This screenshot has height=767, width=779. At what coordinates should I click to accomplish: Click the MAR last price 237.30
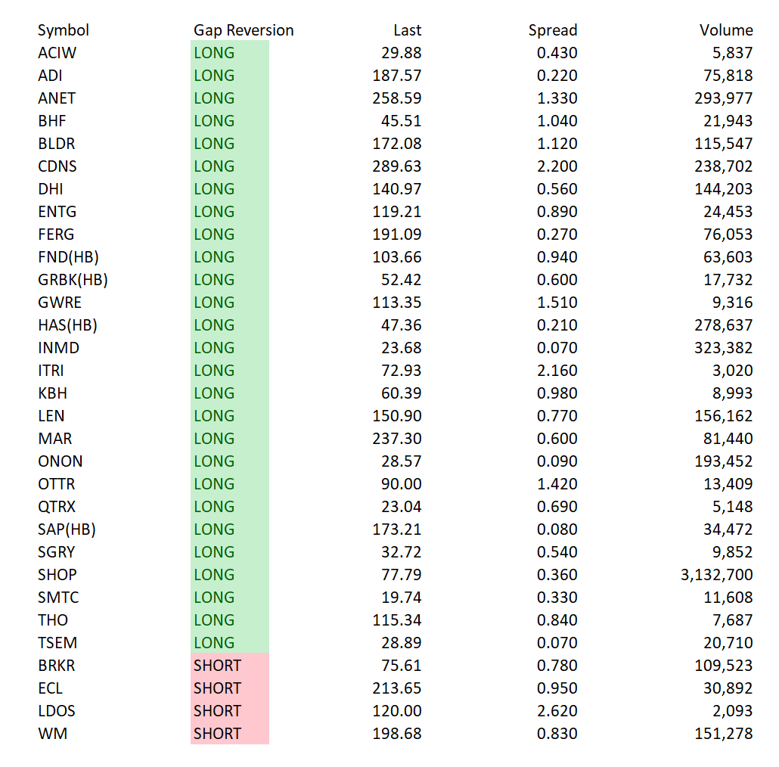(396, 439)
